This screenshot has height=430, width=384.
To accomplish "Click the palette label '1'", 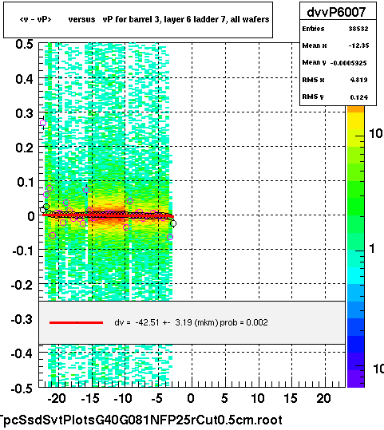I will (x=372, y=249).
